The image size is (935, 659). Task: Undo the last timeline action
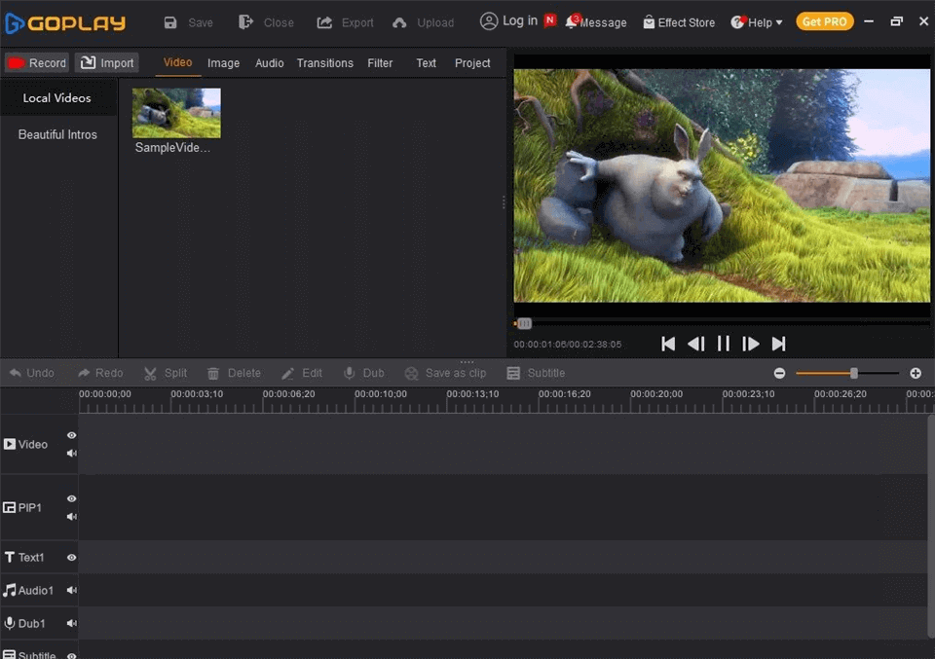point(32,373)
